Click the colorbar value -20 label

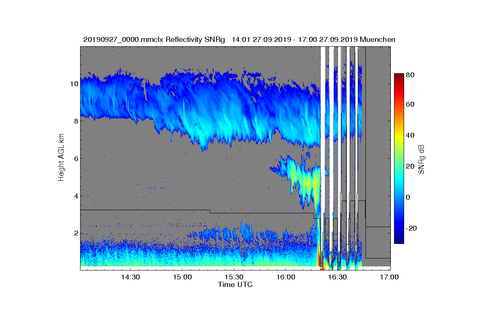(411, 228)
